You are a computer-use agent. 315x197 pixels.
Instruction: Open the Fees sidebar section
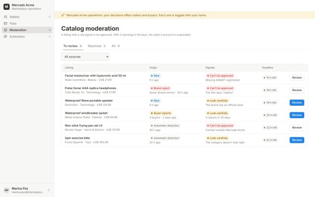[x=27, y=24]
